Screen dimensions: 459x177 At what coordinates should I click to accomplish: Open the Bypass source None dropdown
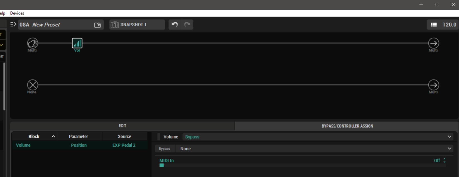click(449, 149)
